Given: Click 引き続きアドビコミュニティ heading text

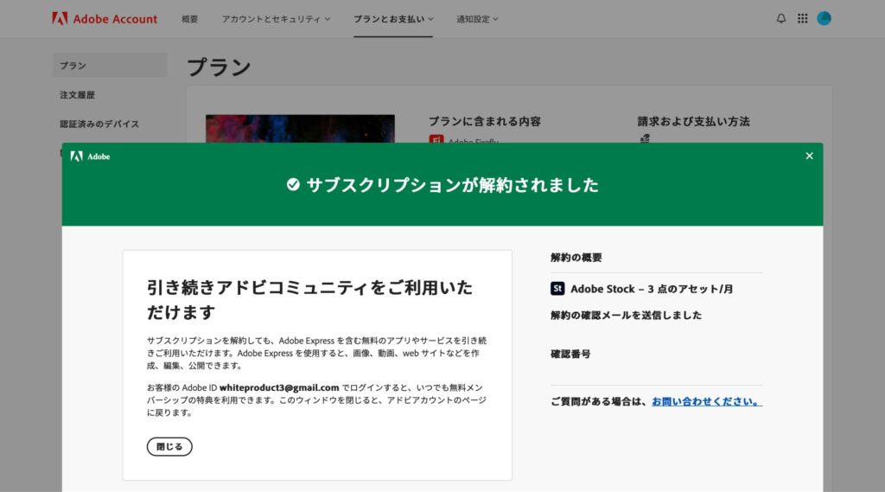Looking at the screenshot, I should click(x=310, y=299).
